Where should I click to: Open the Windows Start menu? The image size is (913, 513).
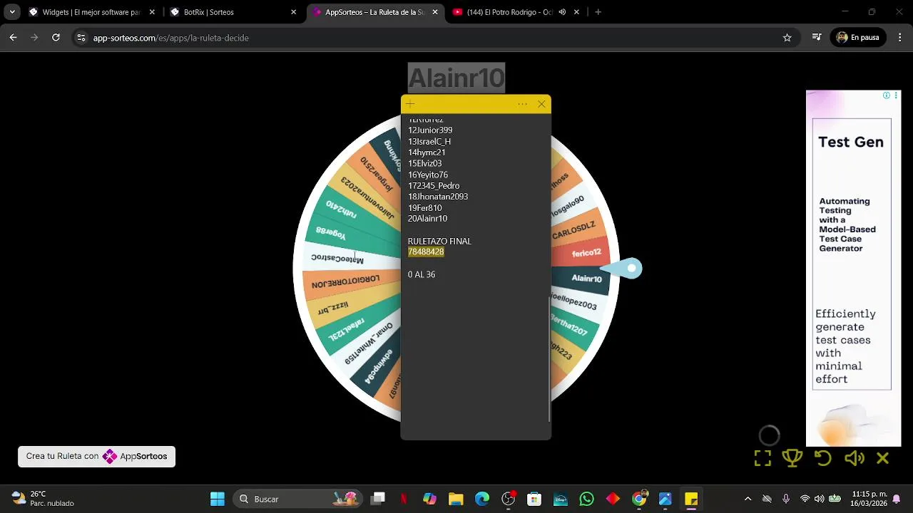(218, 499)
